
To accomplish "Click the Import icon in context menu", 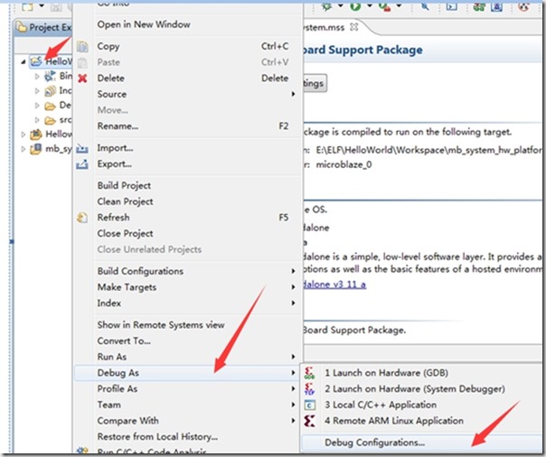I will (82, 148).
